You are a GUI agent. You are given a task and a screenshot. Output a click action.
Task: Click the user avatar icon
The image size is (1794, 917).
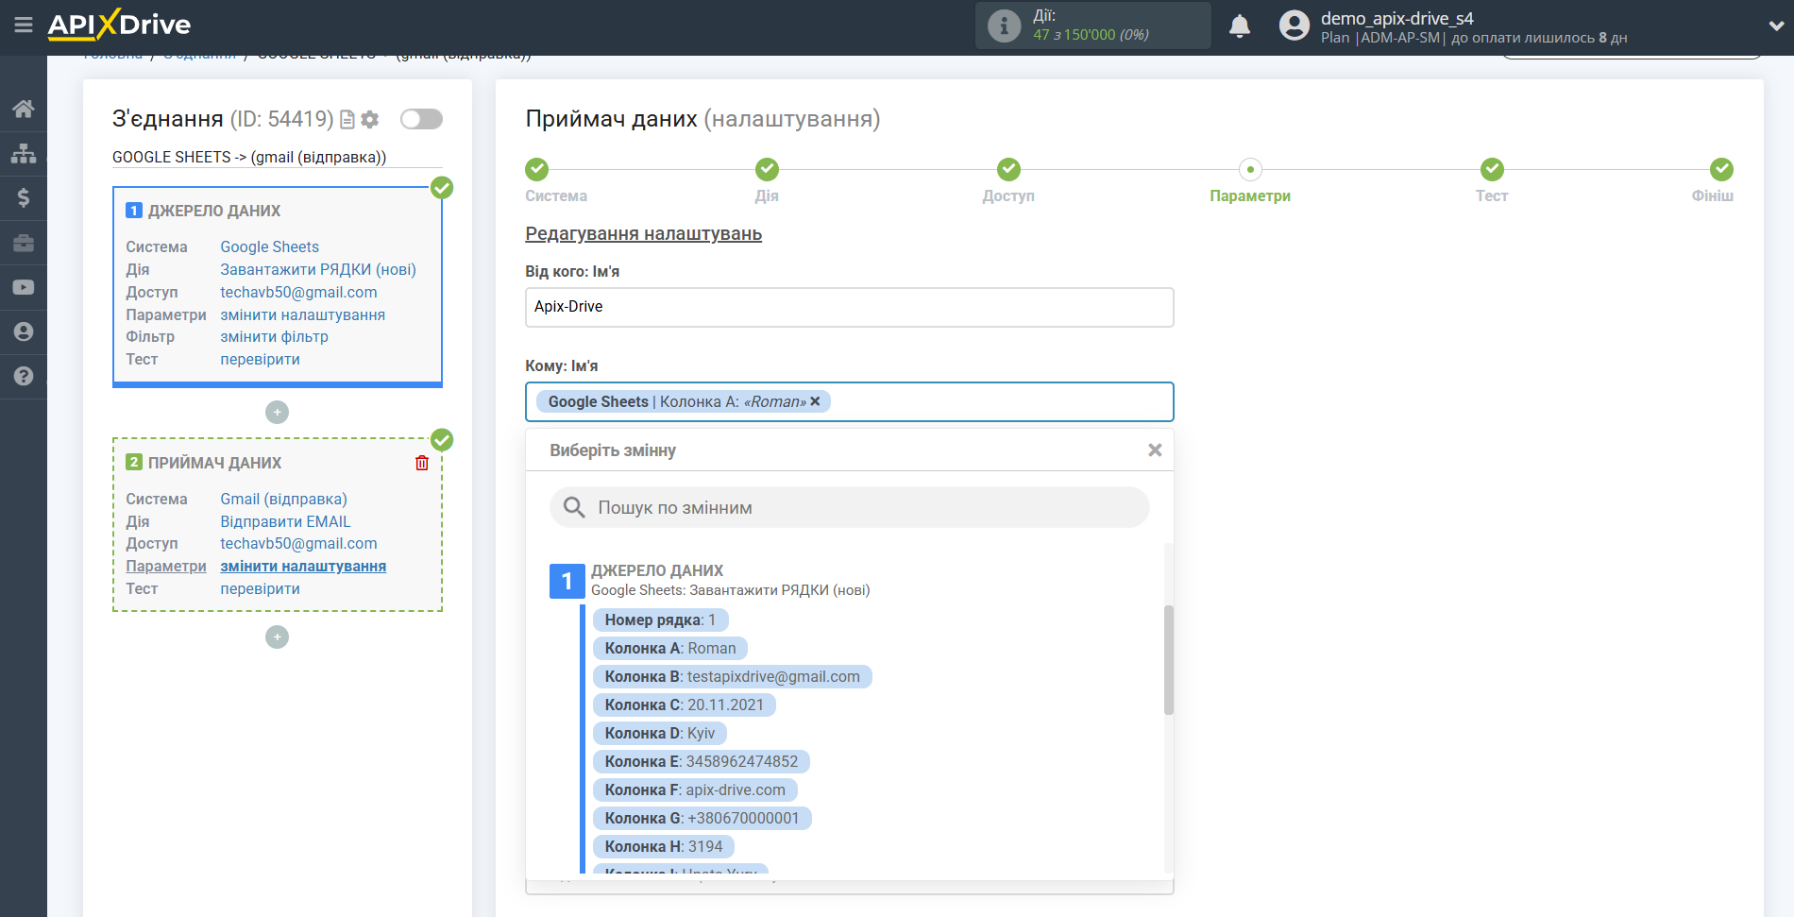click(1295, 25)
